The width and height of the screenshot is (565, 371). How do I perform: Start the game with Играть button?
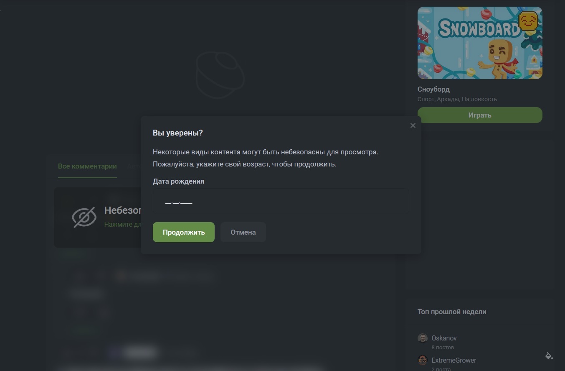pyautogui.click(x=480, y=115)
